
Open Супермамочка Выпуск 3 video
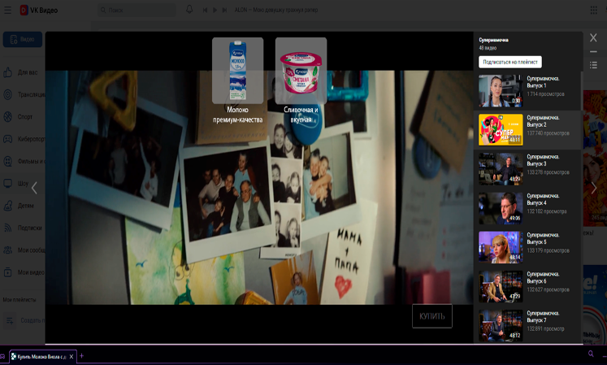point(500,169)
